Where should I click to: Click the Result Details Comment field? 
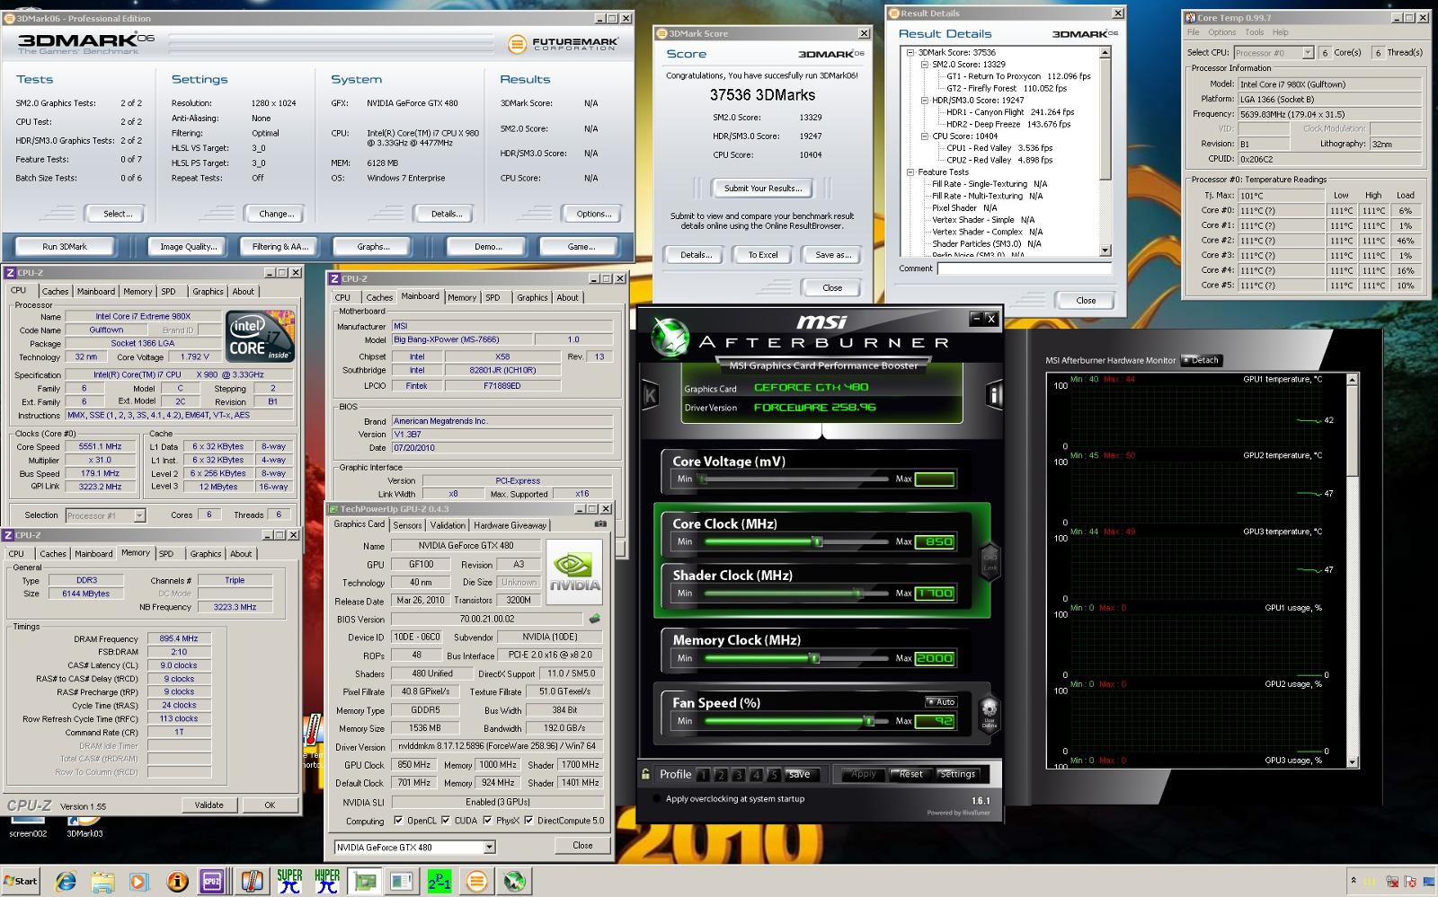click(1024, 268)
